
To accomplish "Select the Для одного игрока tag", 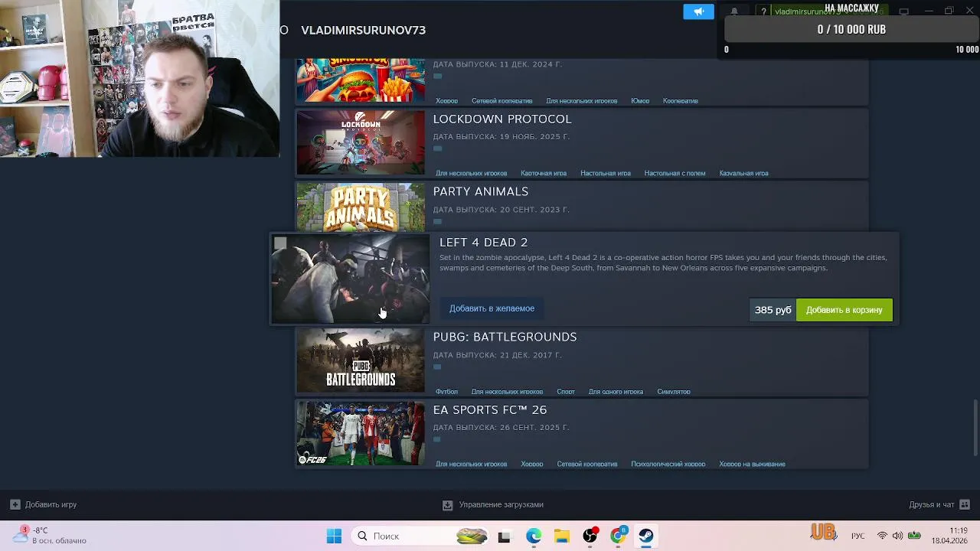I will [x=616, y=392].
